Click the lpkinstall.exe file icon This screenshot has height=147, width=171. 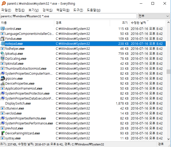tap(3, 64)
